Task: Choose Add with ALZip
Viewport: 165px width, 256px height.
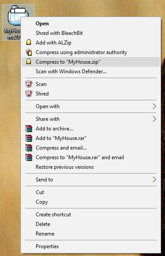Action: [91, 43]
